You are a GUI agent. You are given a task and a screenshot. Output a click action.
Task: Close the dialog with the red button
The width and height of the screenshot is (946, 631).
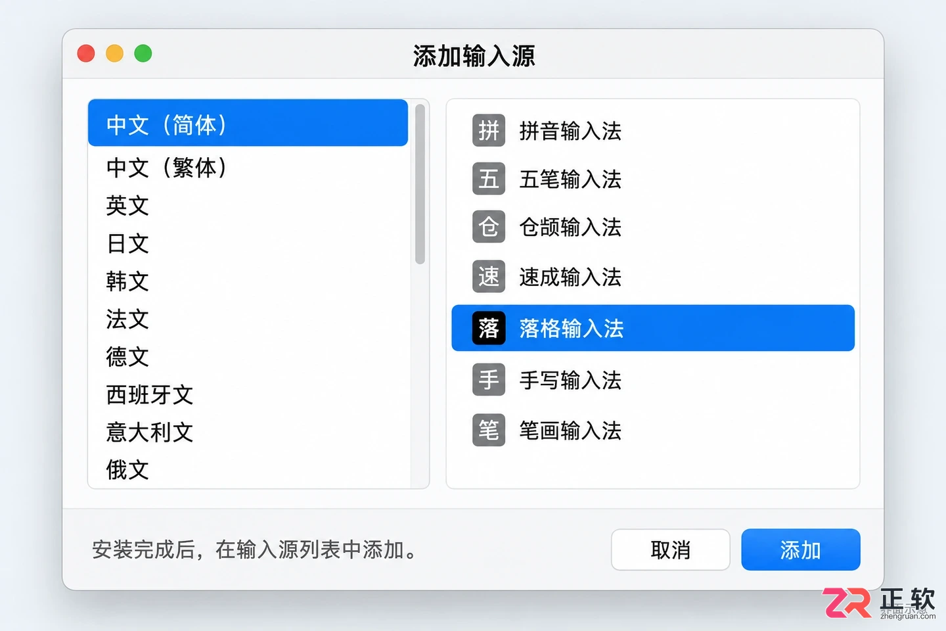coord(86,53)
